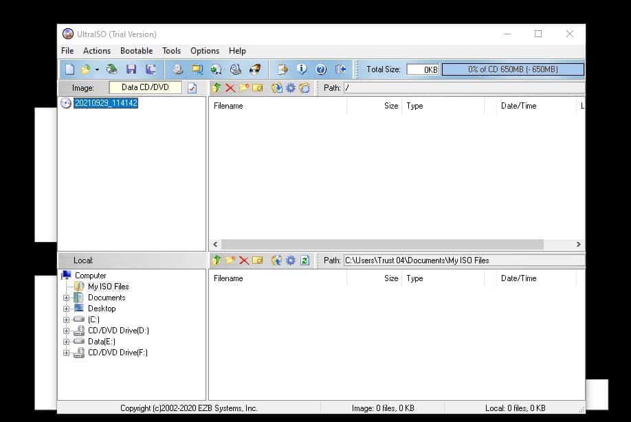
Task: Click the image information 'i' icon
Action: 302,69
